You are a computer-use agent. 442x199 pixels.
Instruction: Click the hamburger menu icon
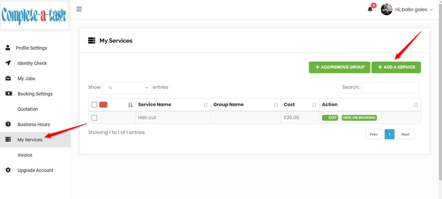point(79,9)
